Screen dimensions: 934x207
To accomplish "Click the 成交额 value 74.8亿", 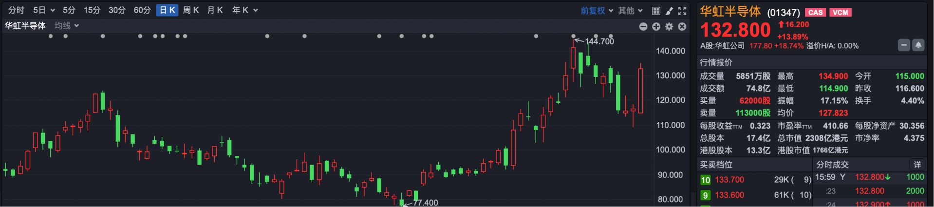I will tap(758, 88).
